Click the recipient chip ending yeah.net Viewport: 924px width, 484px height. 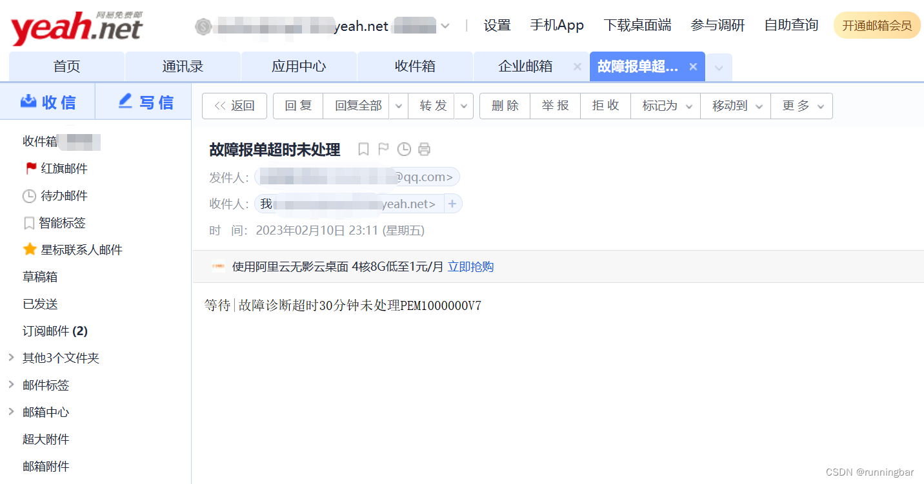pos(349,204)
